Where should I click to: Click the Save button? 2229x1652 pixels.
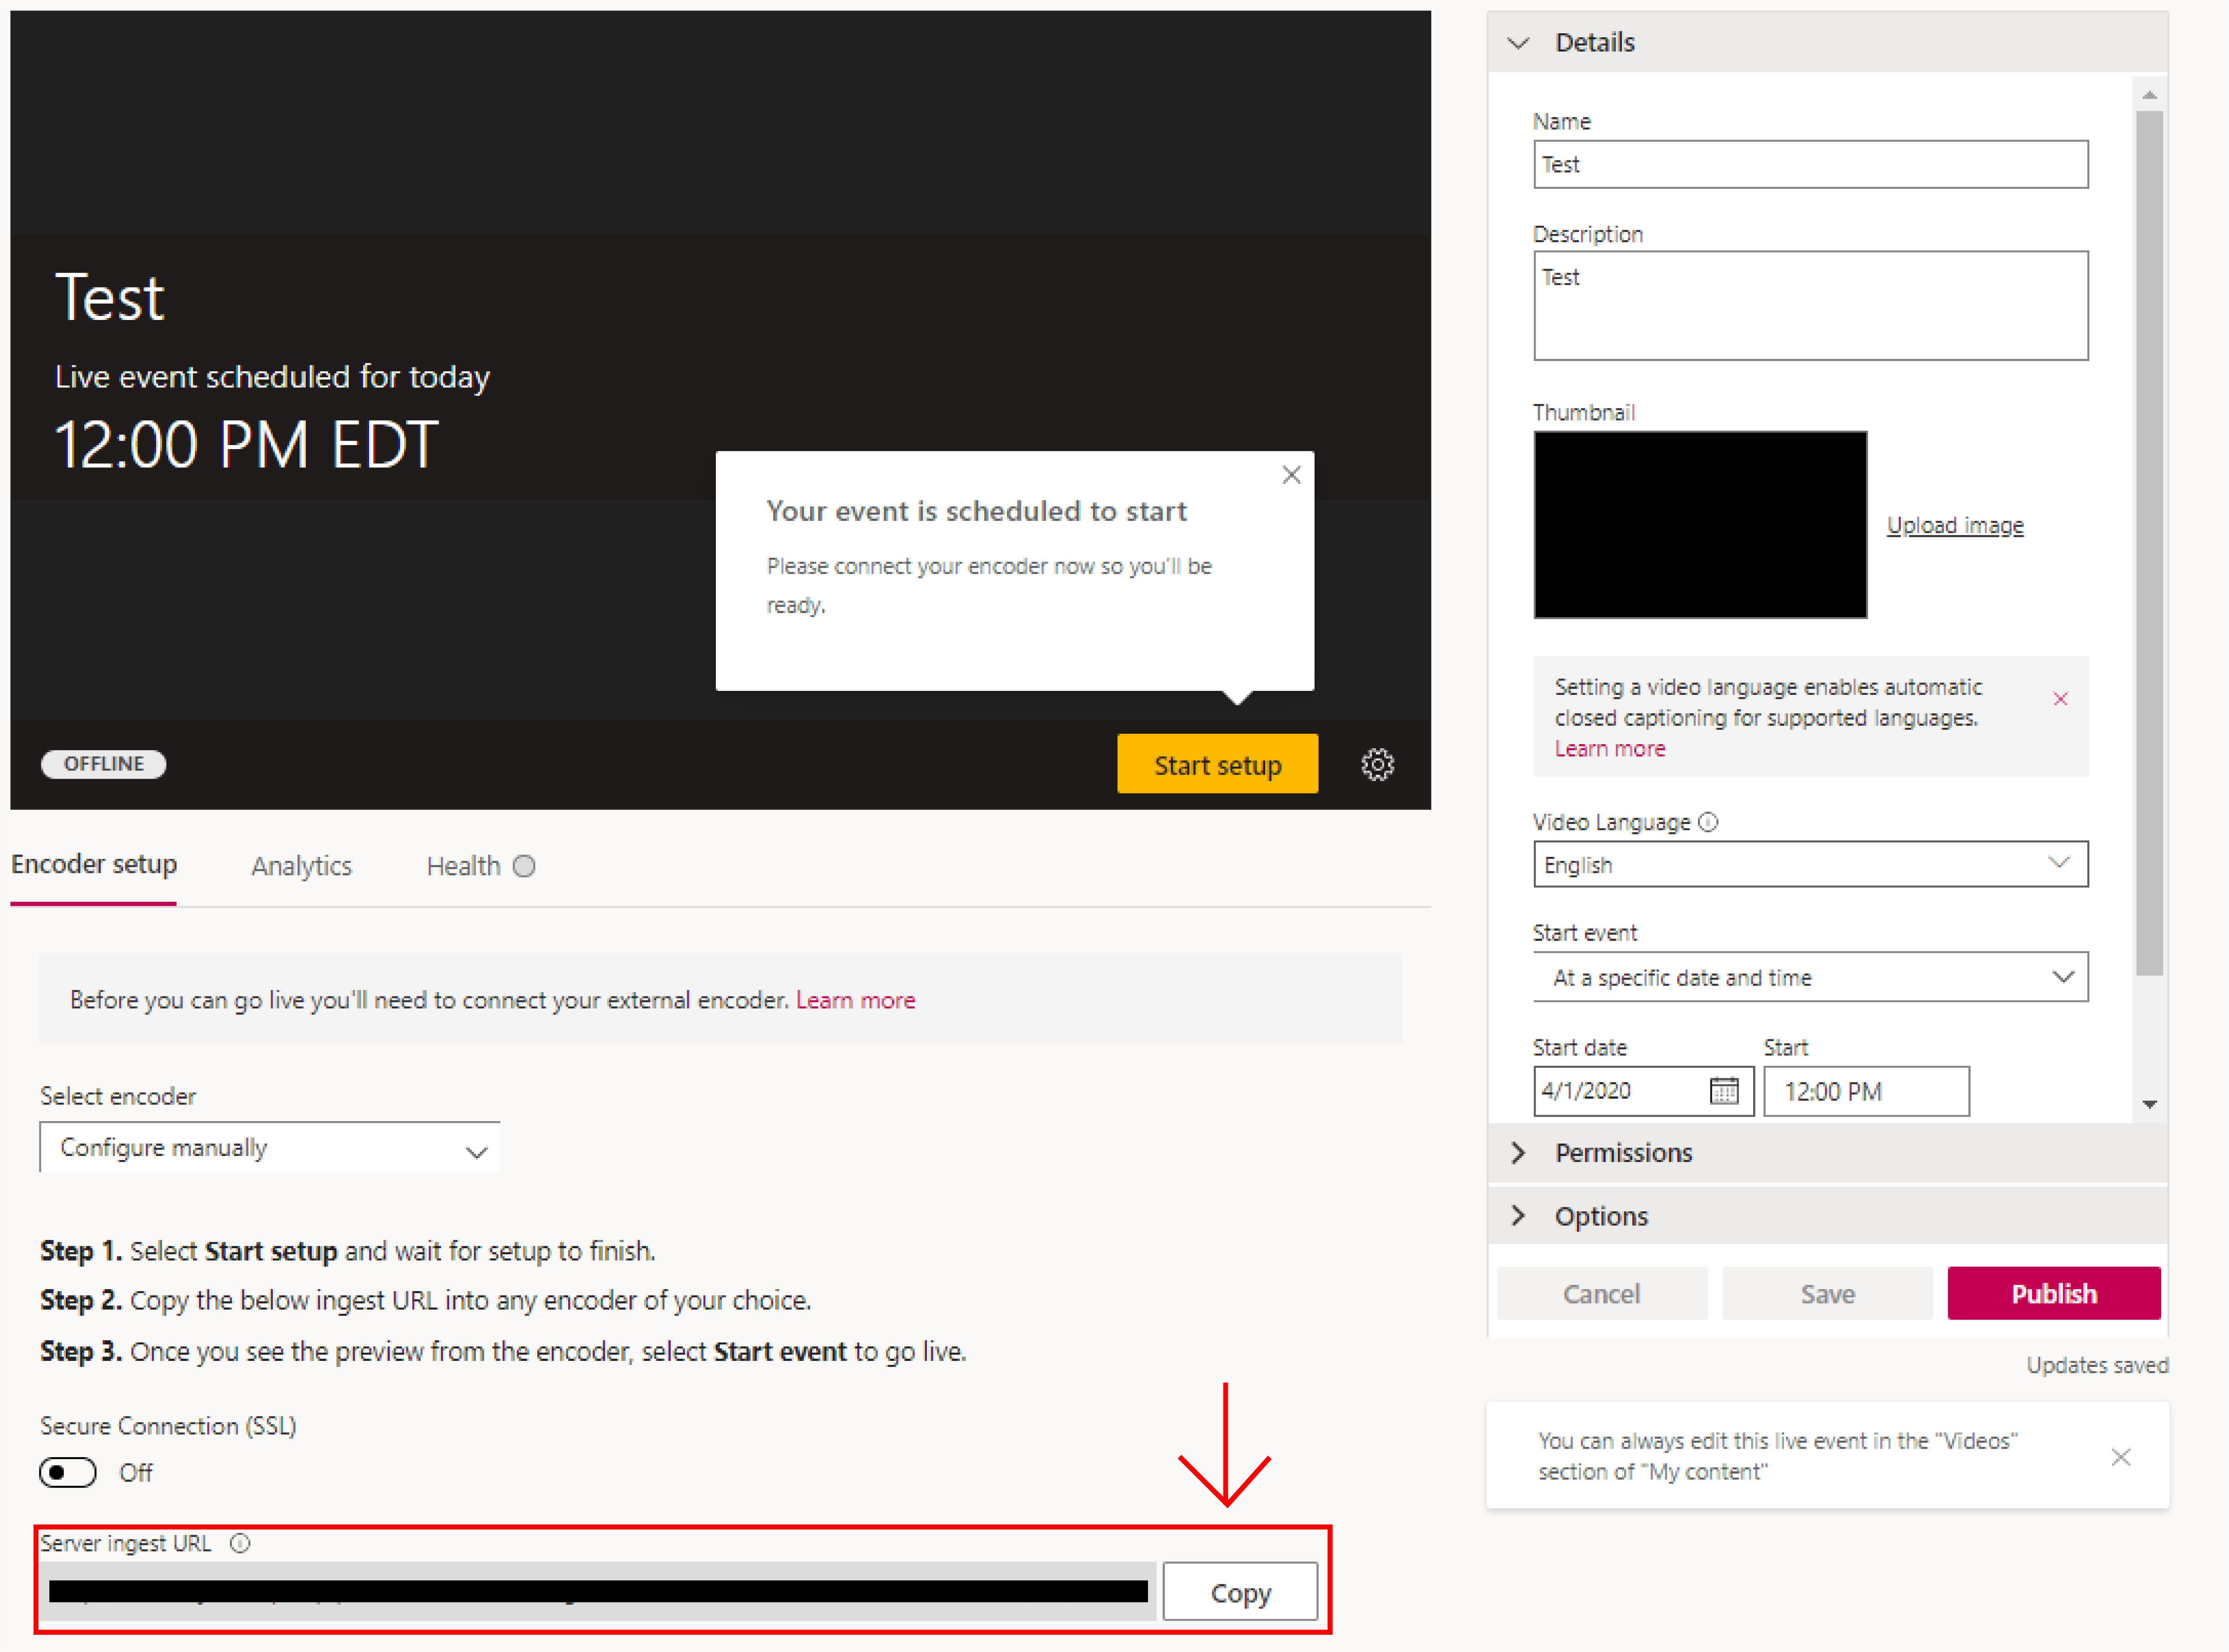1827,1294
